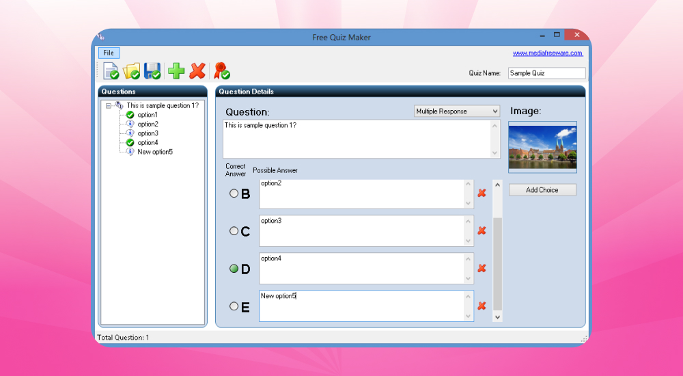Click the New Quiz document icon
The width and height of the screenshot is (683, 376).
[x=111, y=70]
